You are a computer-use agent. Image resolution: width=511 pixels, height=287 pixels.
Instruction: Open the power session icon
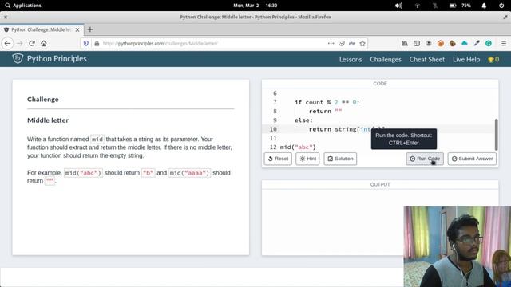pos(501,6)
